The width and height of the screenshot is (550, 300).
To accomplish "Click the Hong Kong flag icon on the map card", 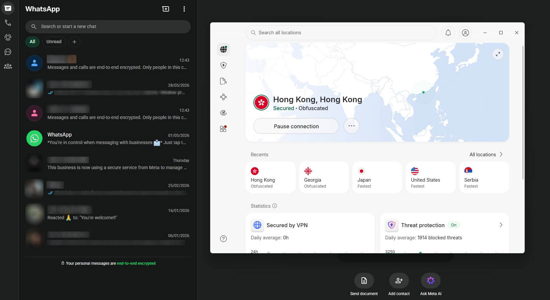I will pos(261,103).
